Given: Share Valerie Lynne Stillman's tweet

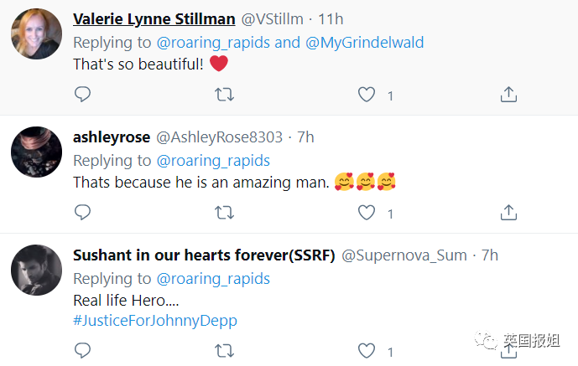Looking at the screenshot, I should 508,95.
